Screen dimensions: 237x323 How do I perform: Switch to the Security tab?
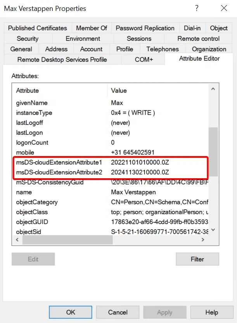[x=28, y=39]
